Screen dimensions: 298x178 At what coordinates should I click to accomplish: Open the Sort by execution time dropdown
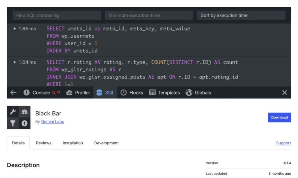tap(241, 15)
